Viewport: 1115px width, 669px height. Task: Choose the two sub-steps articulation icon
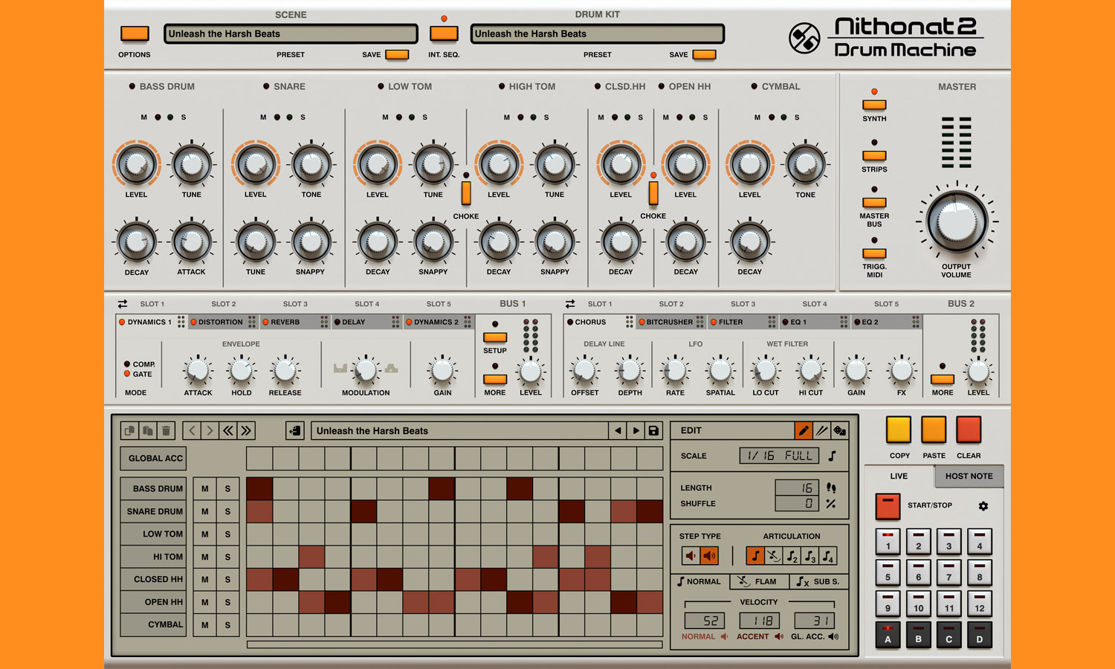(792, 555)
